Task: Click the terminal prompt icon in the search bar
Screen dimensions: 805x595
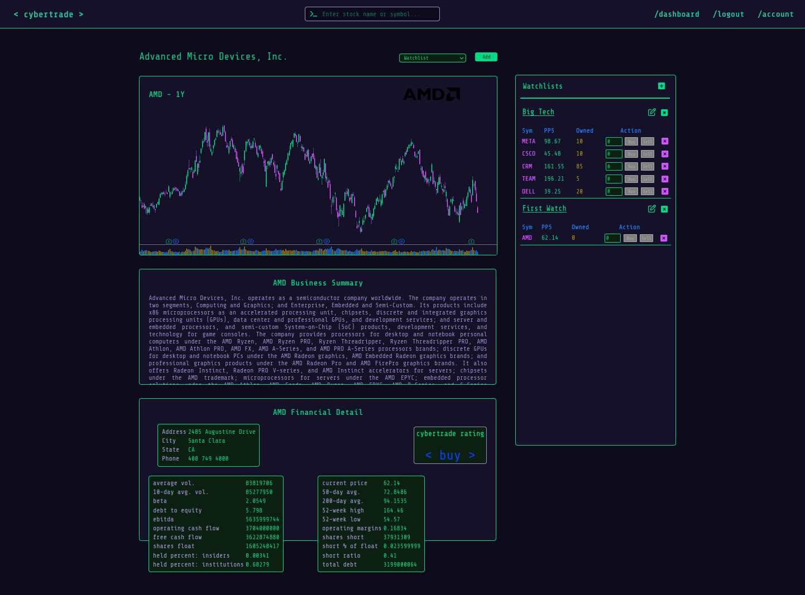Action: 314,13
